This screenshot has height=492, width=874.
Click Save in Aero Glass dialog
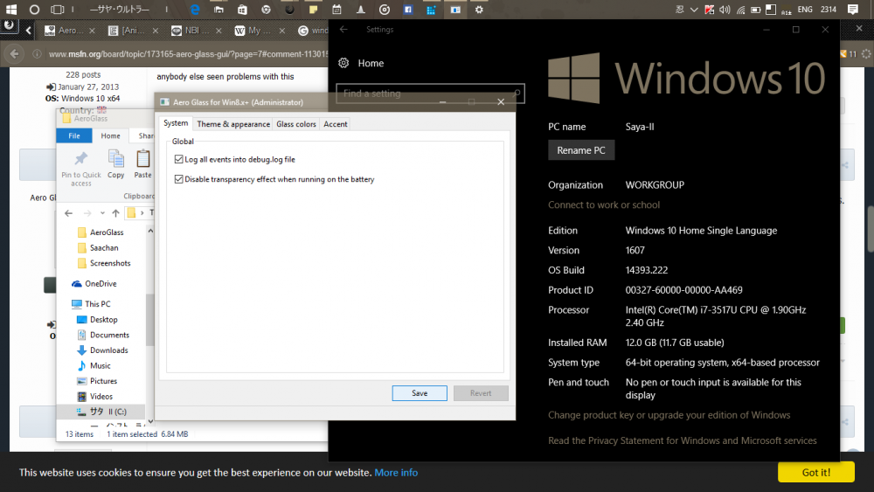420,393
